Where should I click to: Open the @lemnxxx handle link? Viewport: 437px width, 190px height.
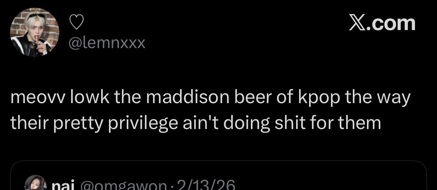pyautogui.click(x=107, y=43)
